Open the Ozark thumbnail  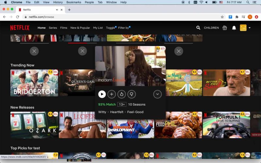click(x=34, y=125)
